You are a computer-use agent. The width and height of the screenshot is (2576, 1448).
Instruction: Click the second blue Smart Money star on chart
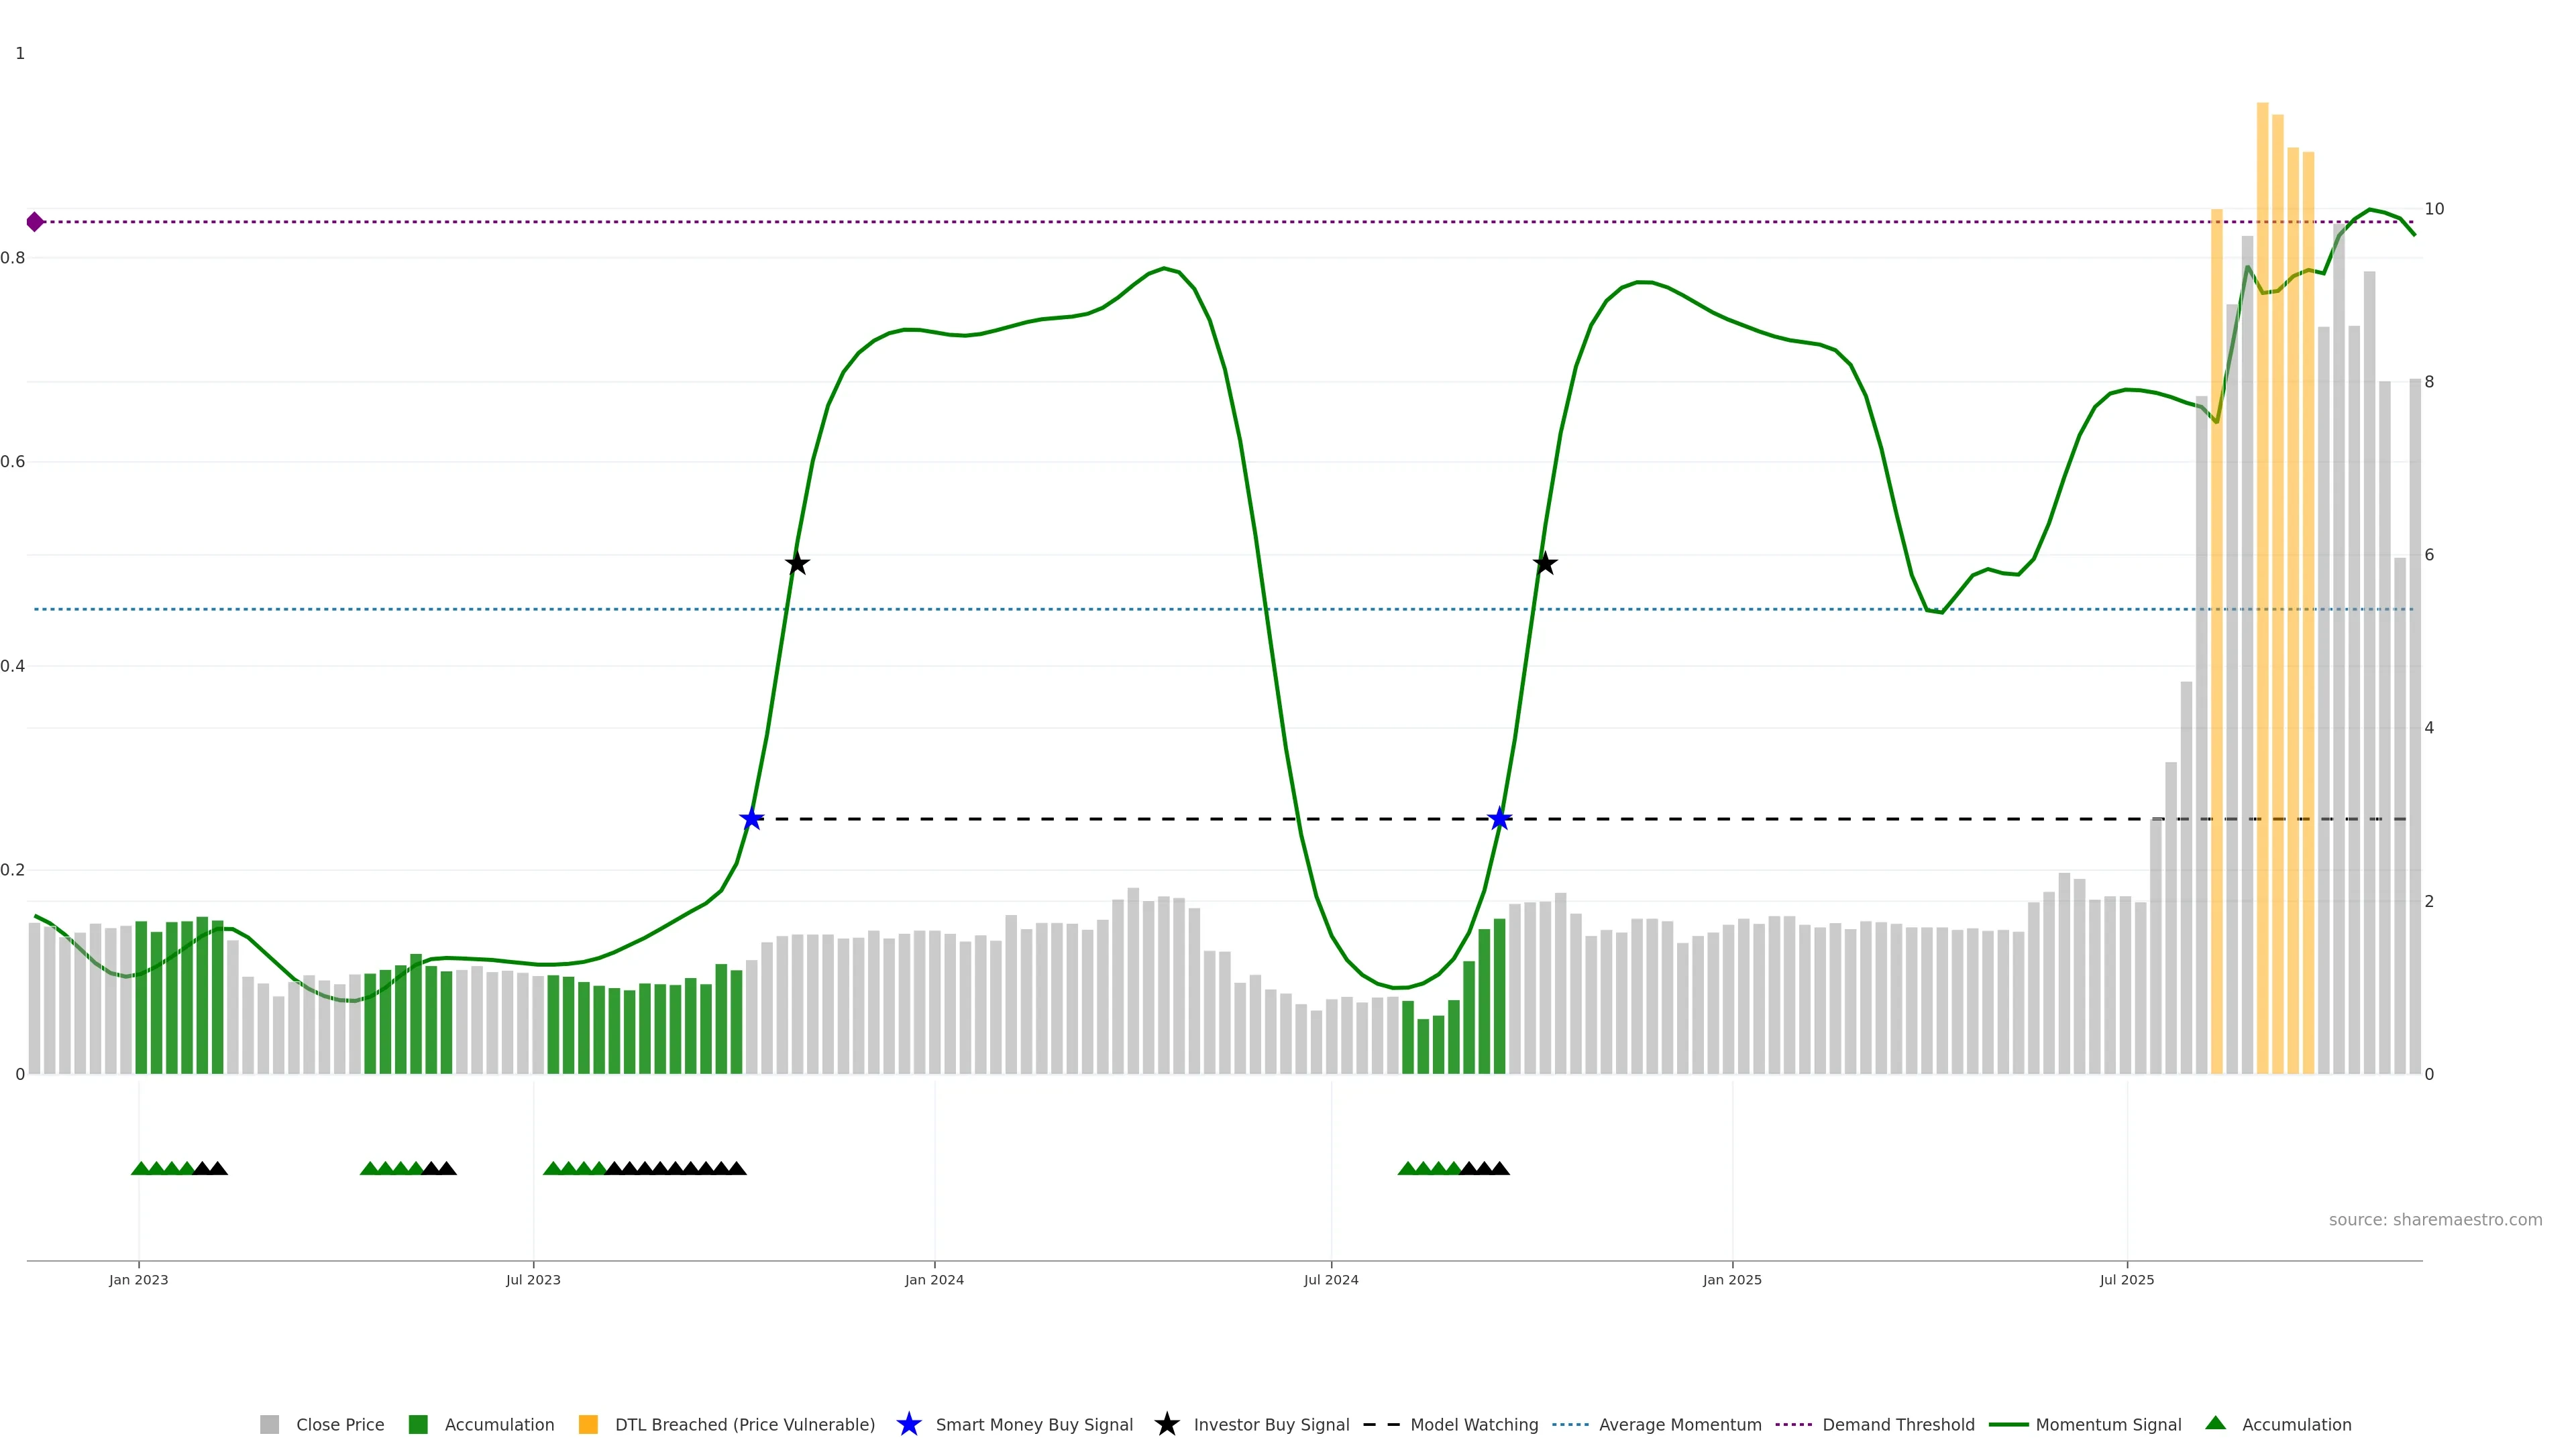(x=1499, y=819)
